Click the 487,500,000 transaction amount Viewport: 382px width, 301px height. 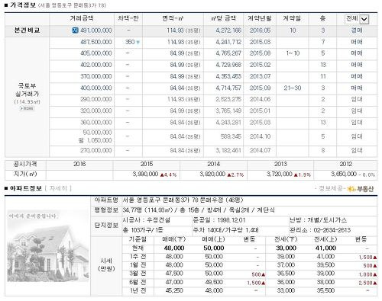point(96,42)
